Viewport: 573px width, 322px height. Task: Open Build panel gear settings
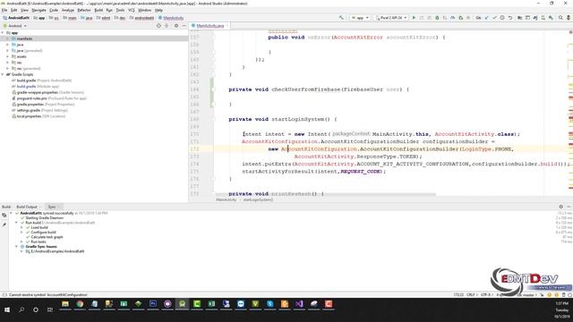(x=561, y=207)
